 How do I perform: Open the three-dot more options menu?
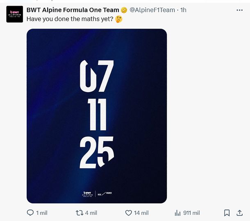tap(240, 10)
